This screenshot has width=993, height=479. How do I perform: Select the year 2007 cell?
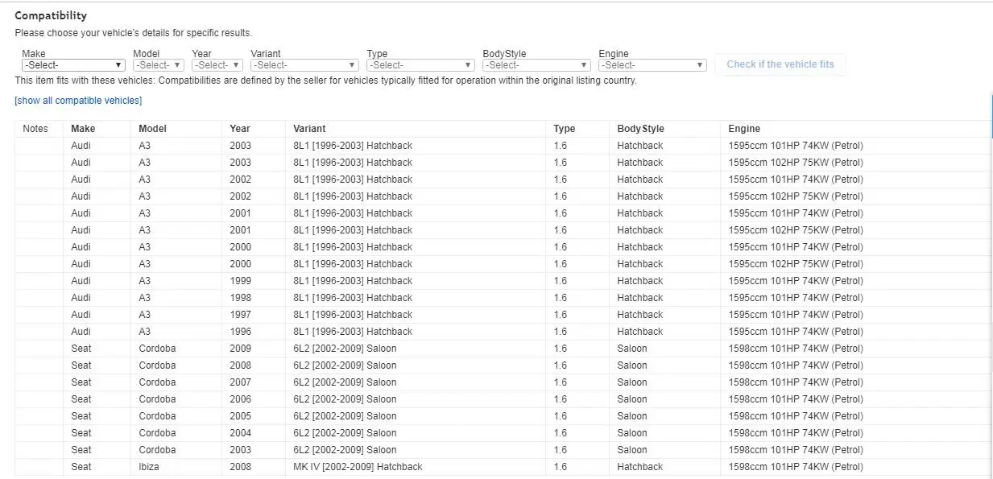[240, 382]
